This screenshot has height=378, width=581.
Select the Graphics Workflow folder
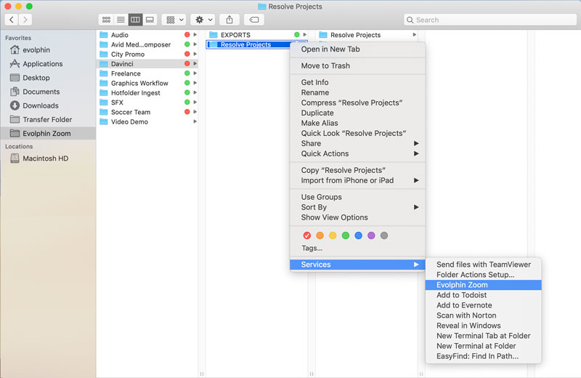click(x=147, y=83)
